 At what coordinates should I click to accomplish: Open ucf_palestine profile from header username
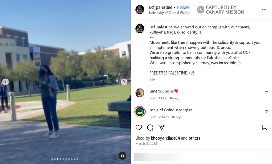(160, 7)
